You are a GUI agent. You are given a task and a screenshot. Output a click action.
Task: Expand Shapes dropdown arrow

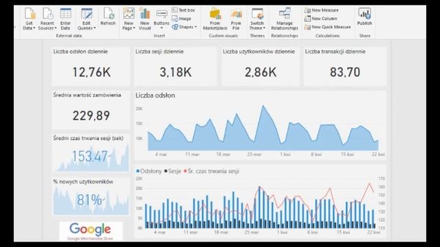point(195,27)
